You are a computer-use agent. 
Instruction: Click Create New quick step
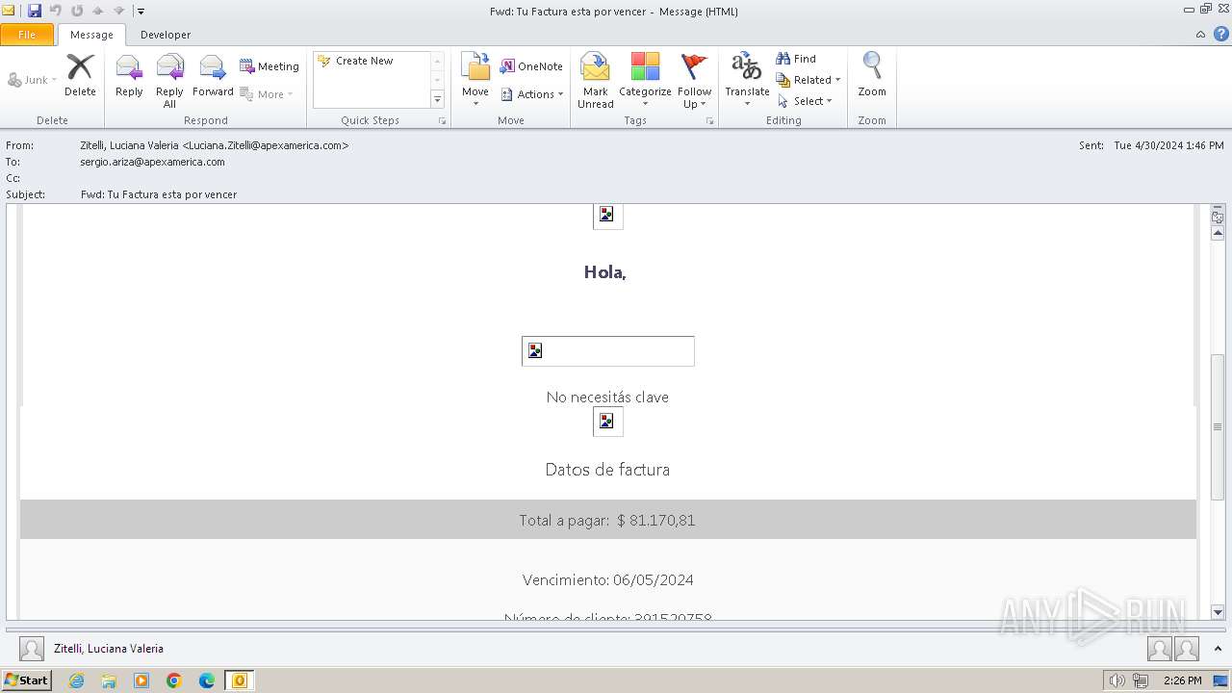coord(365,61)
